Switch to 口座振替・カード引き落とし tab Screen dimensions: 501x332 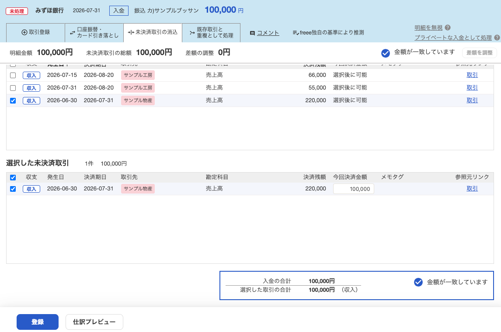[x=94, y=33]
